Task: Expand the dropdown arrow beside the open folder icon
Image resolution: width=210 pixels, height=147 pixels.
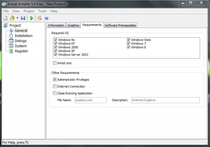Action: coord(18,18)
